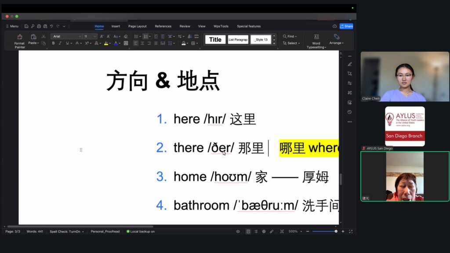
Task: Open the font name dropdown showing Arial
Action: coord(66,36)
